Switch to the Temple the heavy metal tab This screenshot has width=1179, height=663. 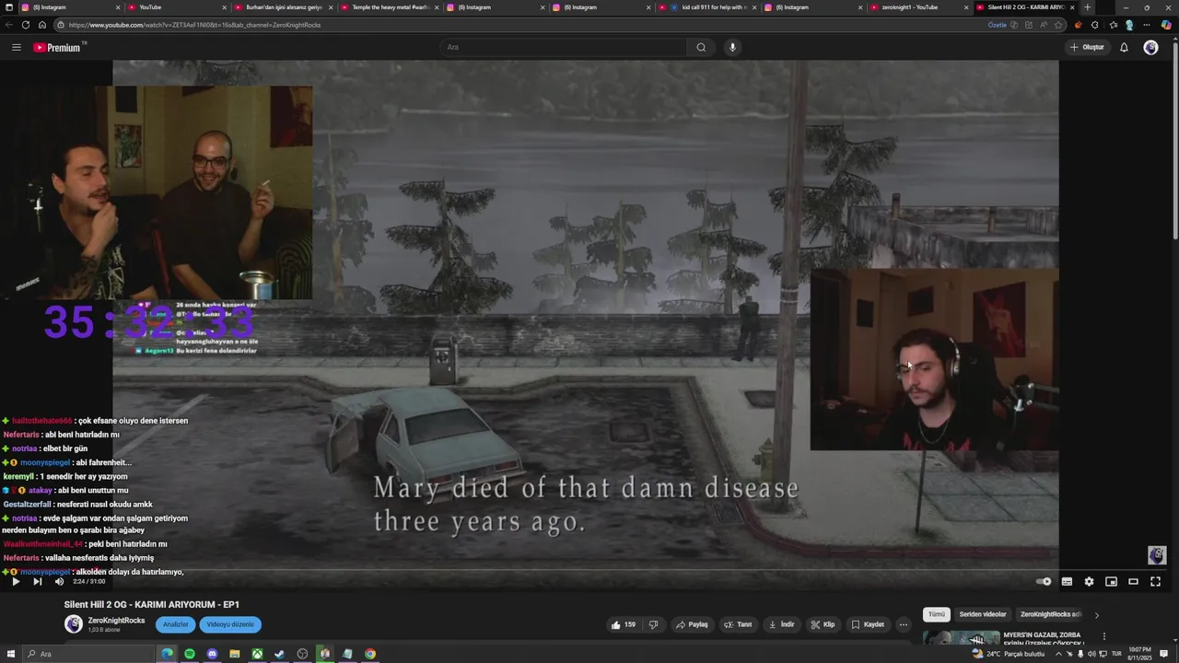pyautogui.click(x=391, y=7)
